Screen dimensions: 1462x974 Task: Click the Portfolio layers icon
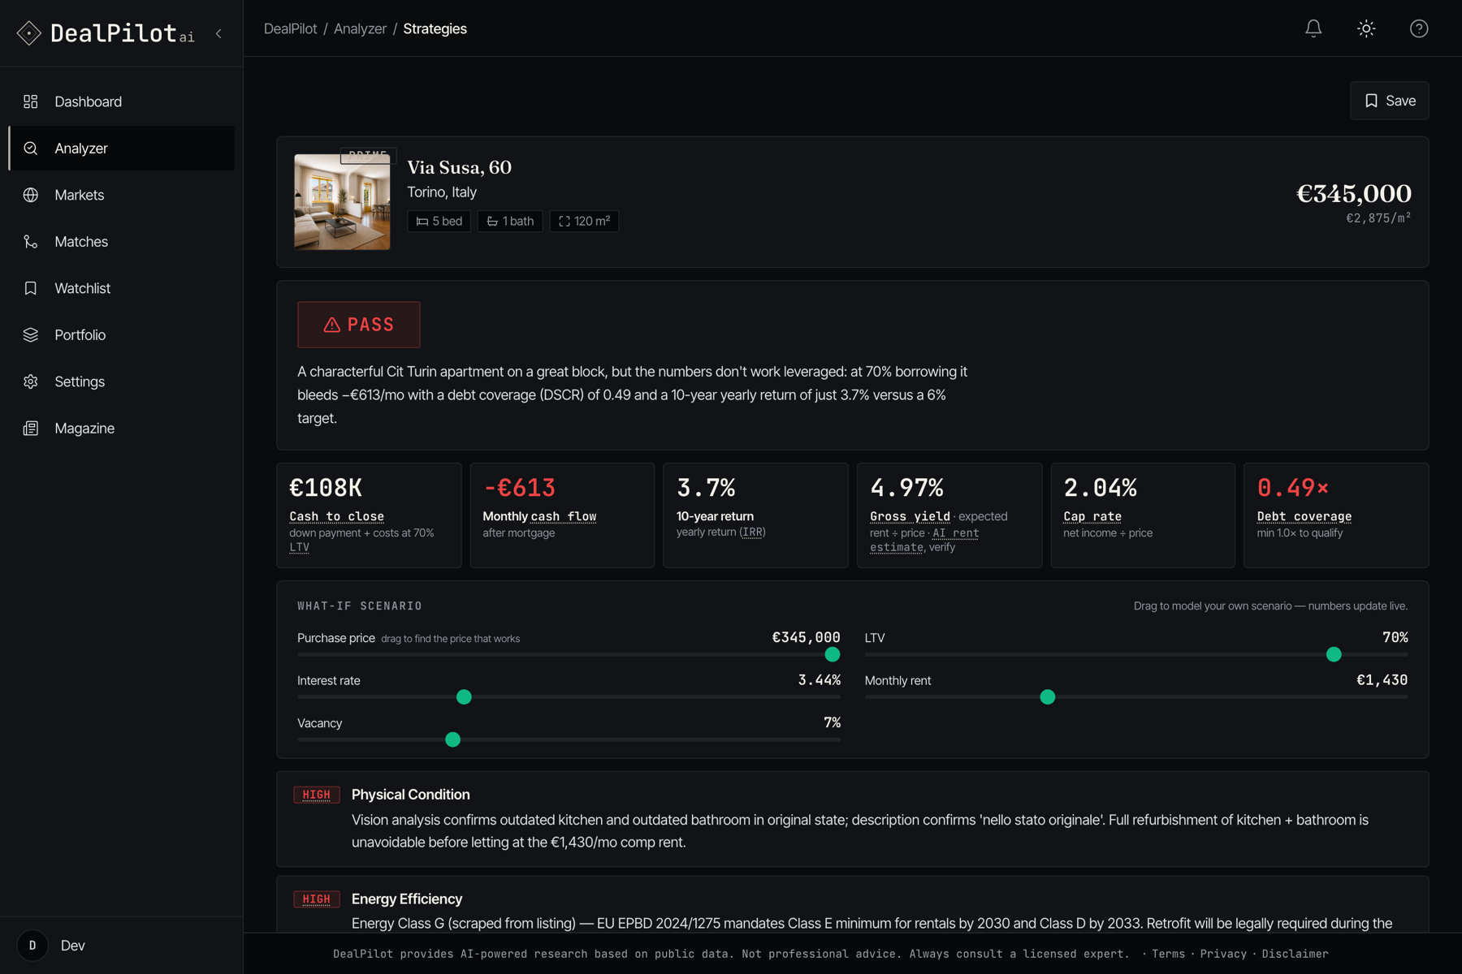(31, 335)
